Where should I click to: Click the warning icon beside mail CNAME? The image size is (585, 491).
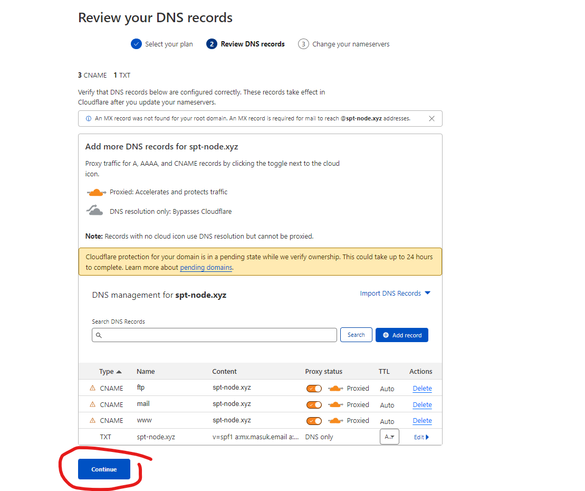tap(93, 404)
